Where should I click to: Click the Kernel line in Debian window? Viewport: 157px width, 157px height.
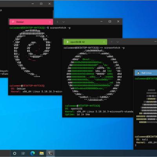37,91
